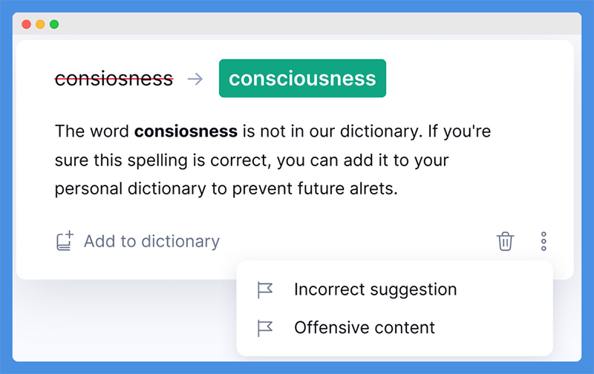Click flag icon beside Offensive content
594x374 pixels.
pos(265,328)
